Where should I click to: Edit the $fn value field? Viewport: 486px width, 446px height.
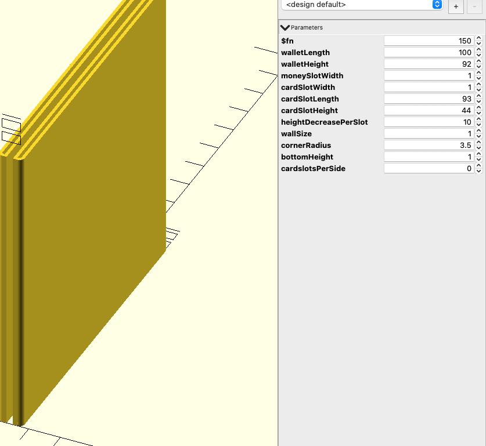coord(429,41)
